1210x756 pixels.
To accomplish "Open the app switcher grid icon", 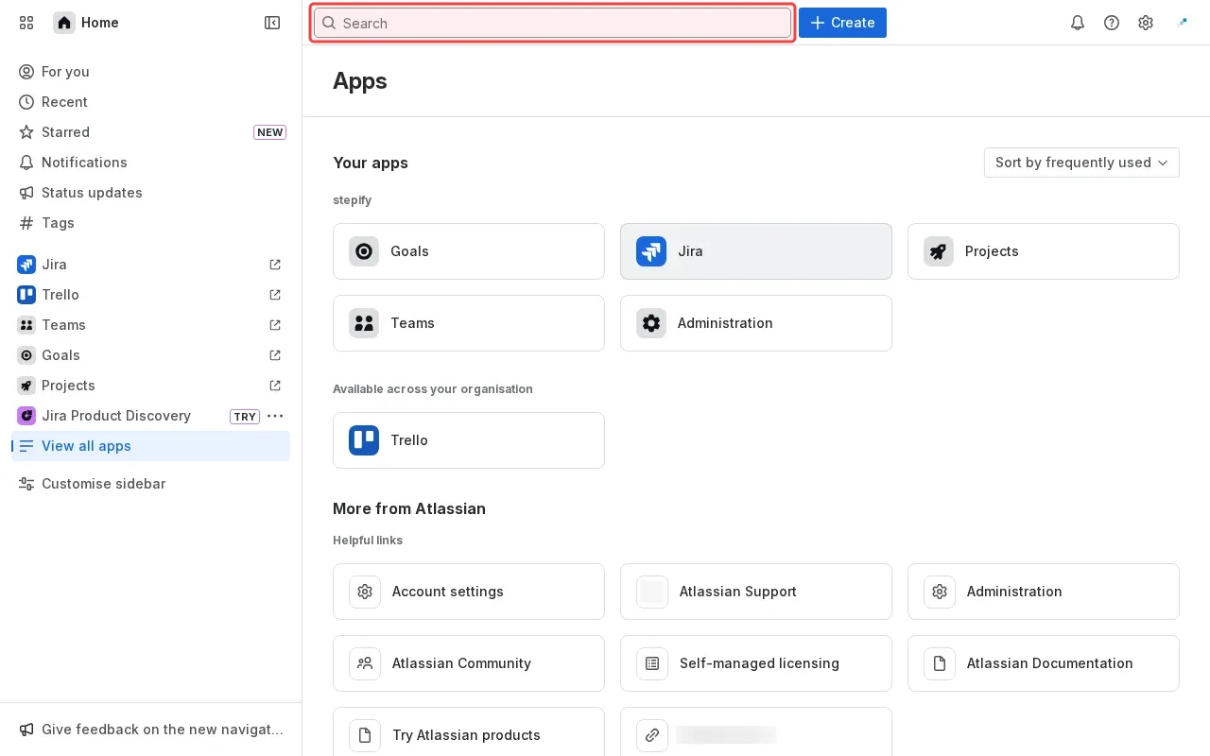I will [26, 23].
